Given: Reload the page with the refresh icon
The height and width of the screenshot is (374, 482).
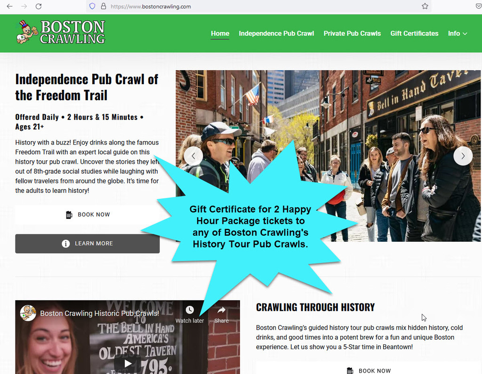Looking at the screenshot, I should point(39,7).
